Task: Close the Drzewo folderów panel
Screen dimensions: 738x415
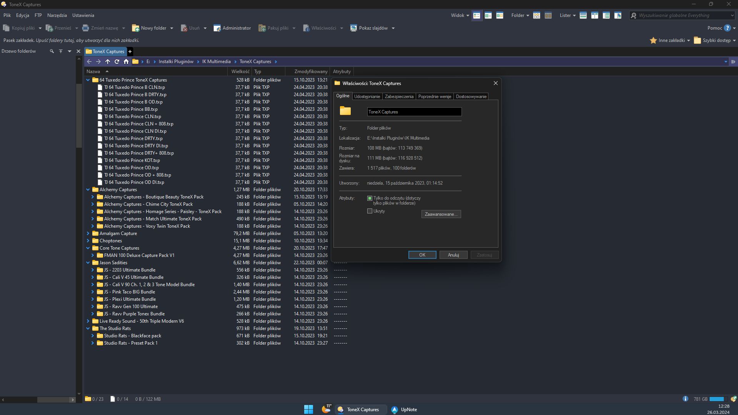Action: [x=78, y=51]
